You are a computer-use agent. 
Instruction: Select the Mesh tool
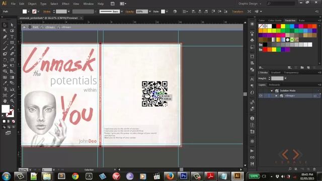coord(5,77)
